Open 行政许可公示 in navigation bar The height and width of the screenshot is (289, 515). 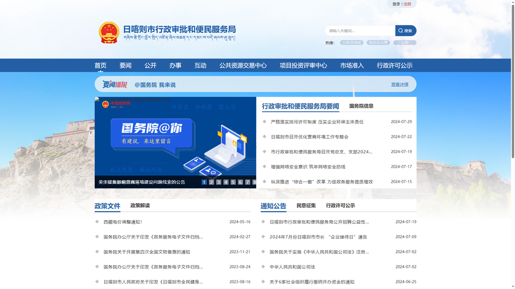(394, 65)
